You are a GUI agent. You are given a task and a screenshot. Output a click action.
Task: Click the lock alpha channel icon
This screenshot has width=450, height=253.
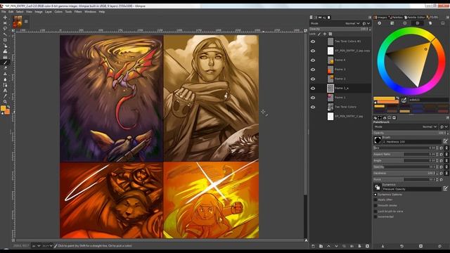(330, 34)
